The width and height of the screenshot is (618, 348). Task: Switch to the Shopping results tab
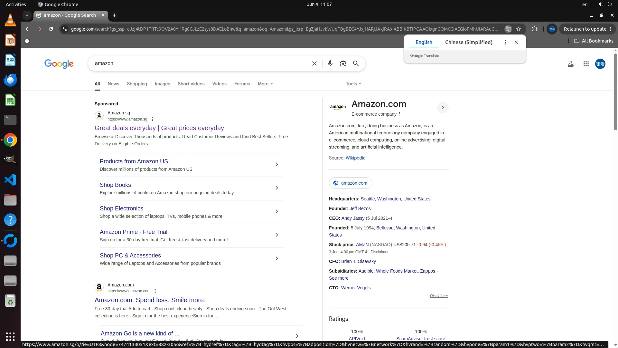point(137,84)
